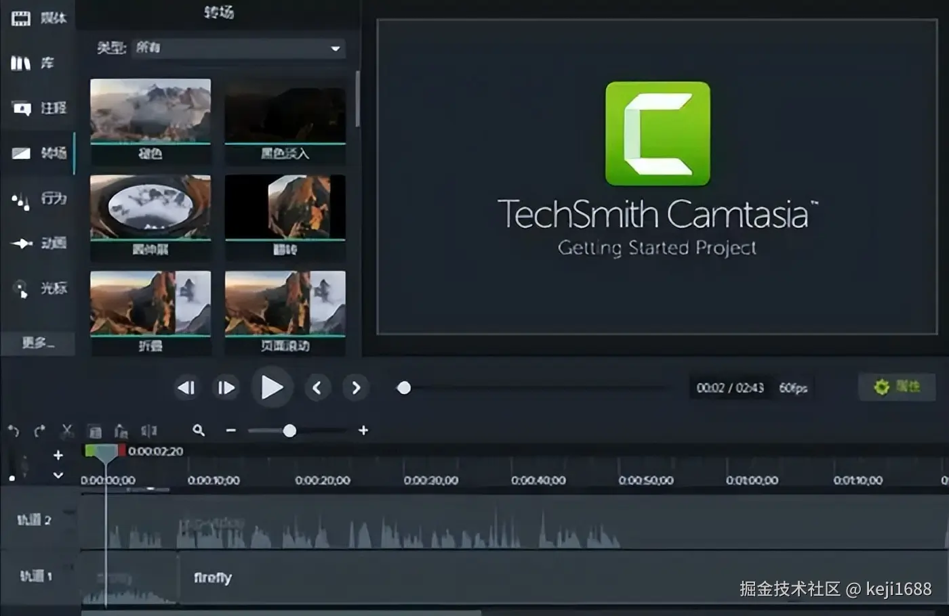Click the 0:00:30;00 mark on ruler
Image resolution: width=949 pixels, height=616 pixels.
point(431,480)
